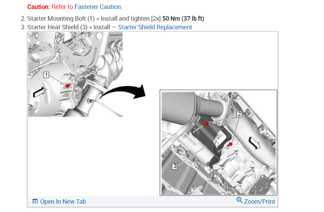The height and width of the screenshot is (212, 324).
Task: Click callout label 2 in right diagram
Action: click(x=239, y=114)
